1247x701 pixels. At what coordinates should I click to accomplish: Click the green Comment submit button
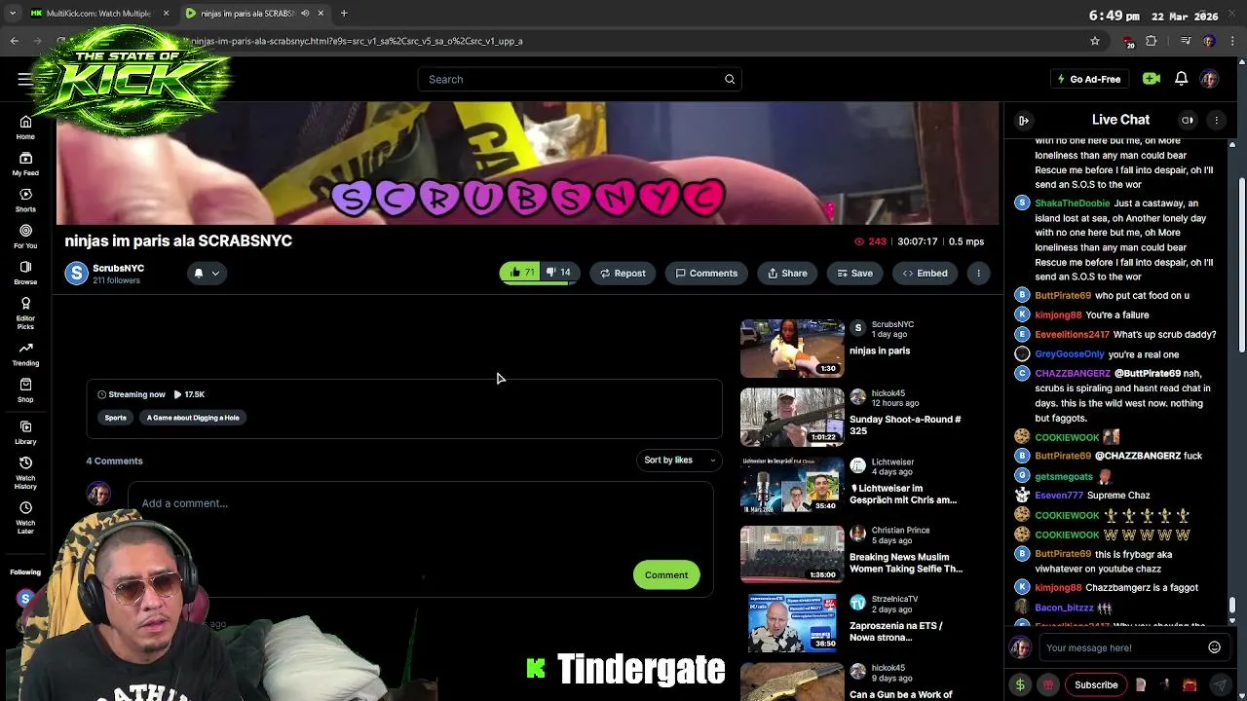(x=666, y=574)
